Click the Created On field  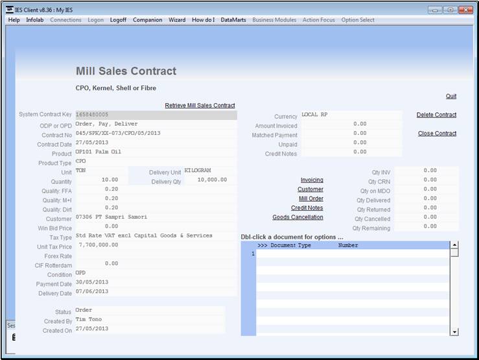pos(150,329)
